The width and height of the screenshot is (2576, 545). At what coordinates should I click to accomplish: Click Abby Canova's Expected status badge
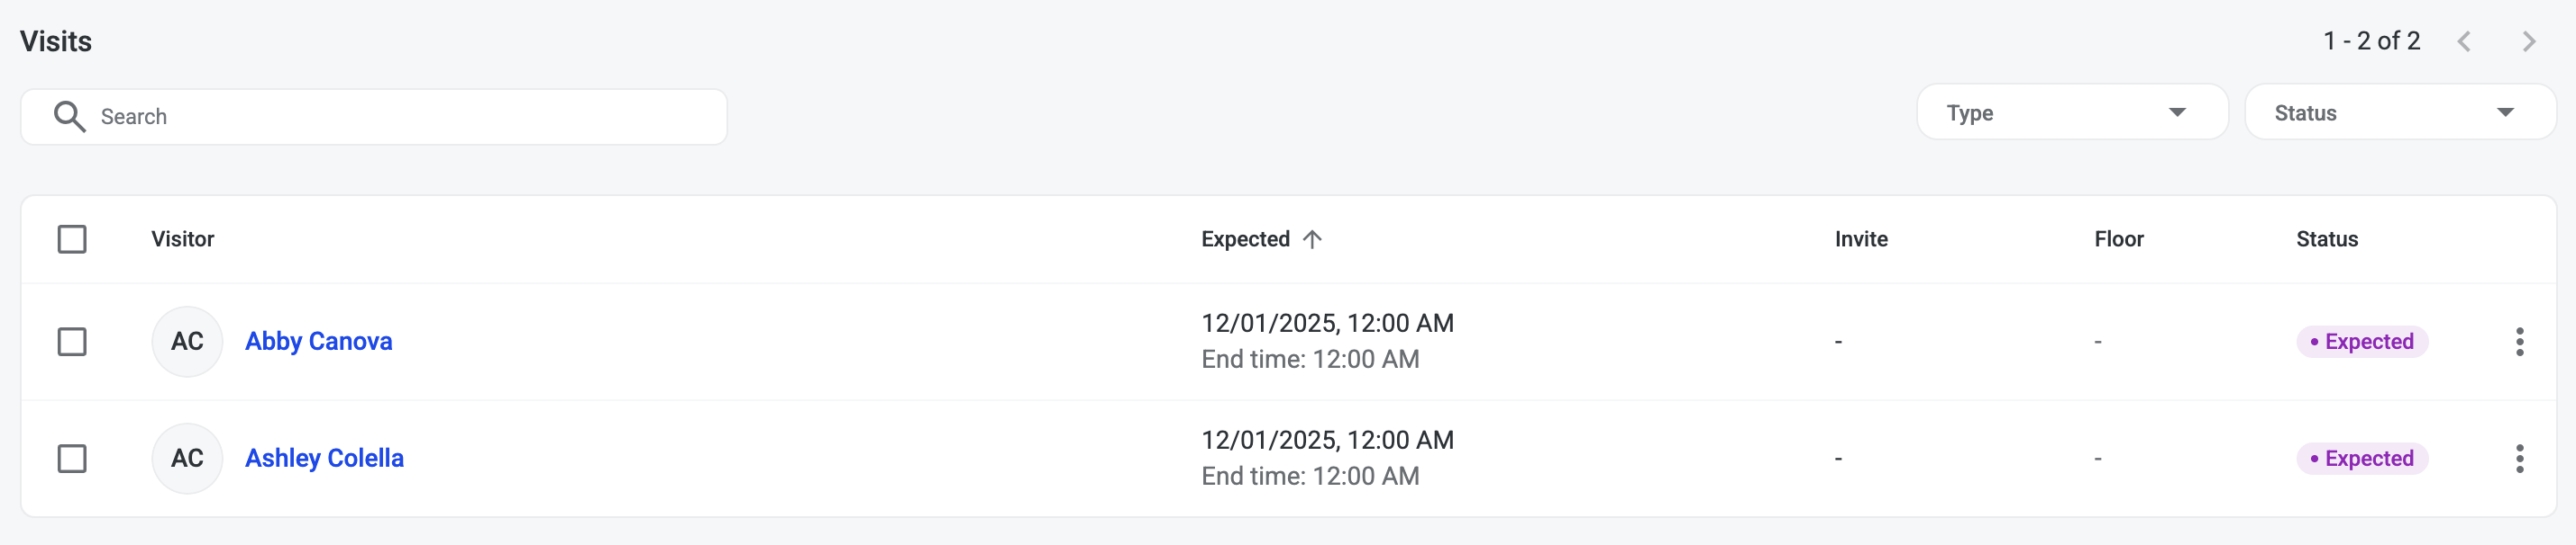pos(2361,342)
